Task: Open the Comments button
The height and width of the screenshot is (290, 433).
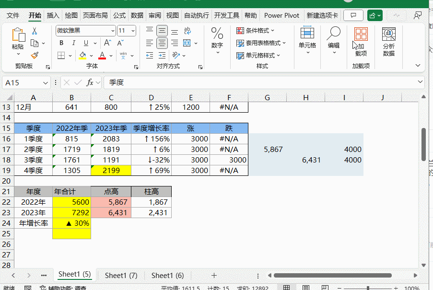Action: (x=353, y=15)
